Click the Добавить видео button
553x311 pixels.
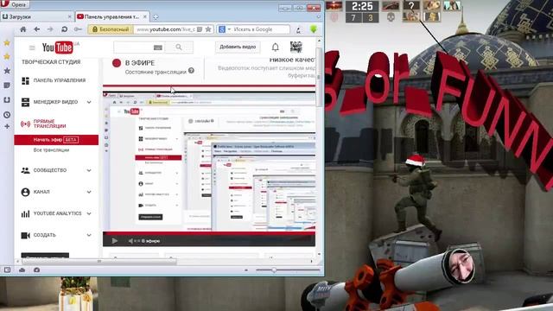coord(238,47)
